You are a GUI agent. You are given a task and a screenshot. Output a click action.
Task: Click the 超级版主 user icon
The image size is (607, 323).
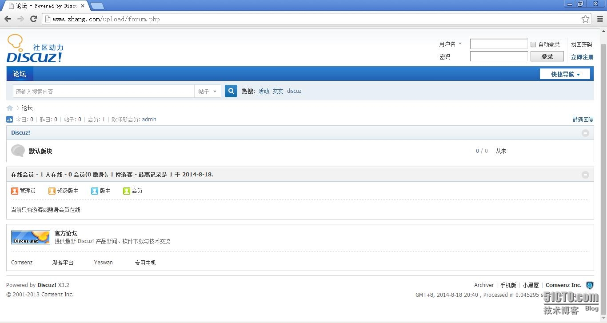52,191
